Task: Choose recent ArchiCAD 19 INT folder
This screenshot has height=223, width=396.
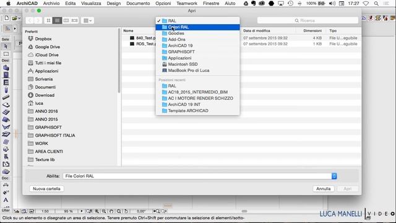Action: click(x=198, y=105)
